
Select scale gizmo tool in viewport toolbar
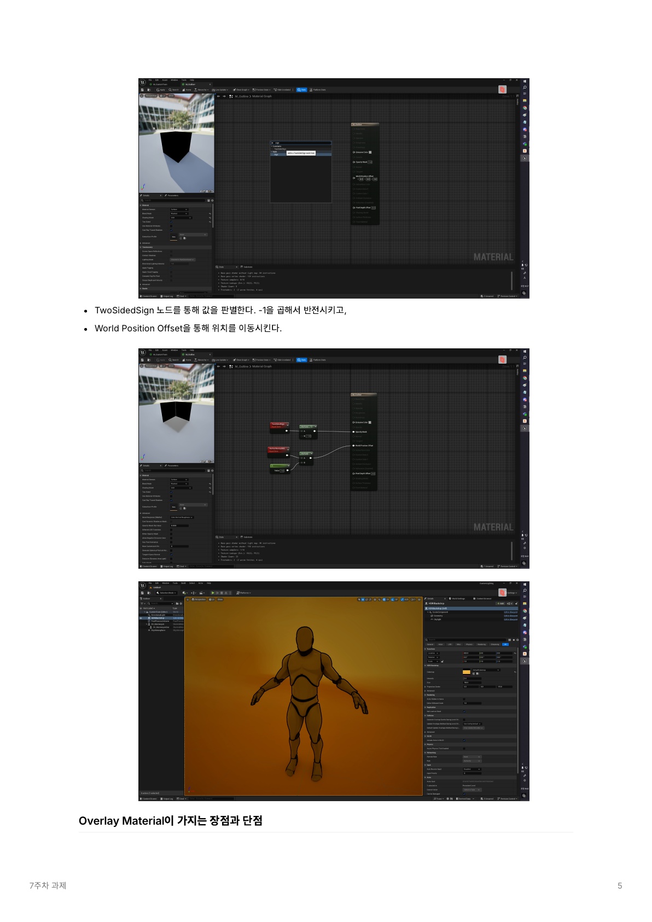pos(370,599)
